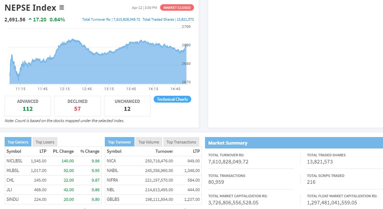Click NABIL's 1,348.00 LTP cell
The height and width of the screenshot is (209, 383).
point(192,171)
